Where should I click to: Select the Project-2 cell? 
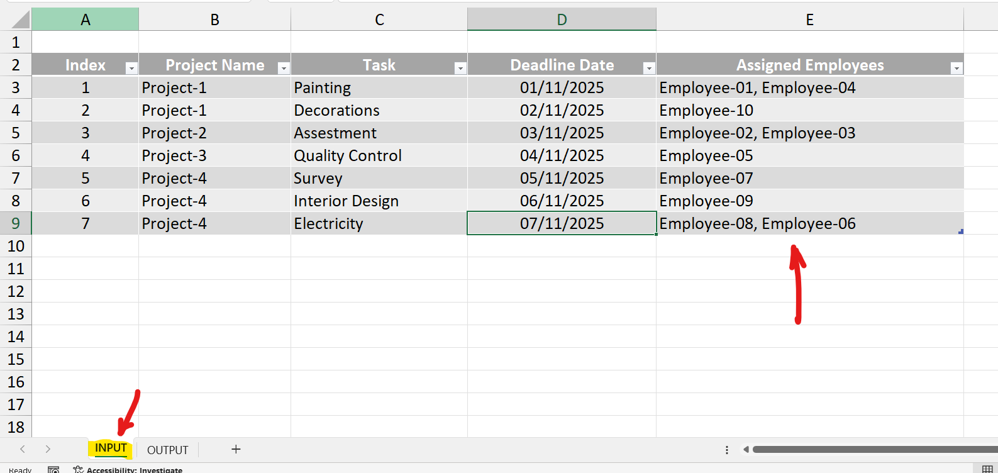click(214, 133)
